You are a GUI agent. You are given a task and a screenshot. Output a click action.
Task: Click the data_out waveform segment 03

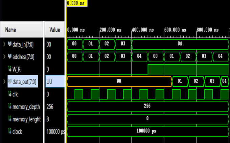click(x=212, y=81)
